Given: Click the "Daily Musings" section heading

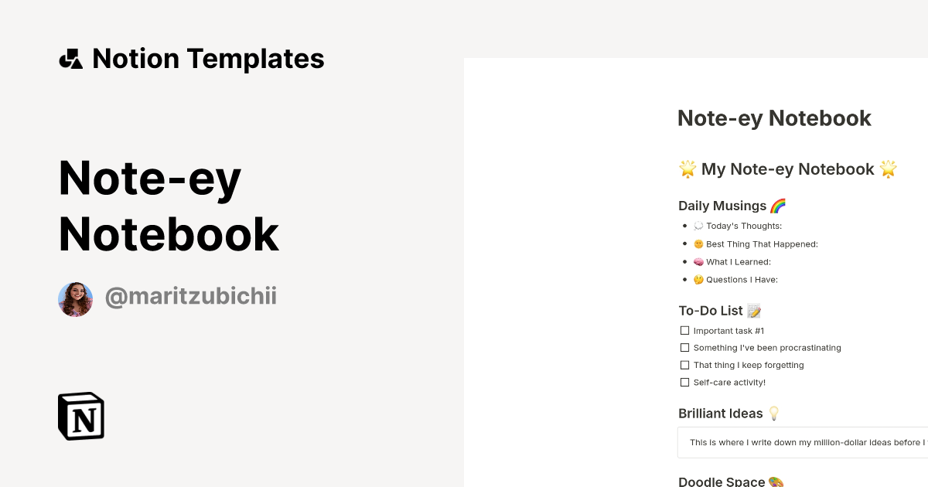Looking at the screenshot, I should (722, 205).
